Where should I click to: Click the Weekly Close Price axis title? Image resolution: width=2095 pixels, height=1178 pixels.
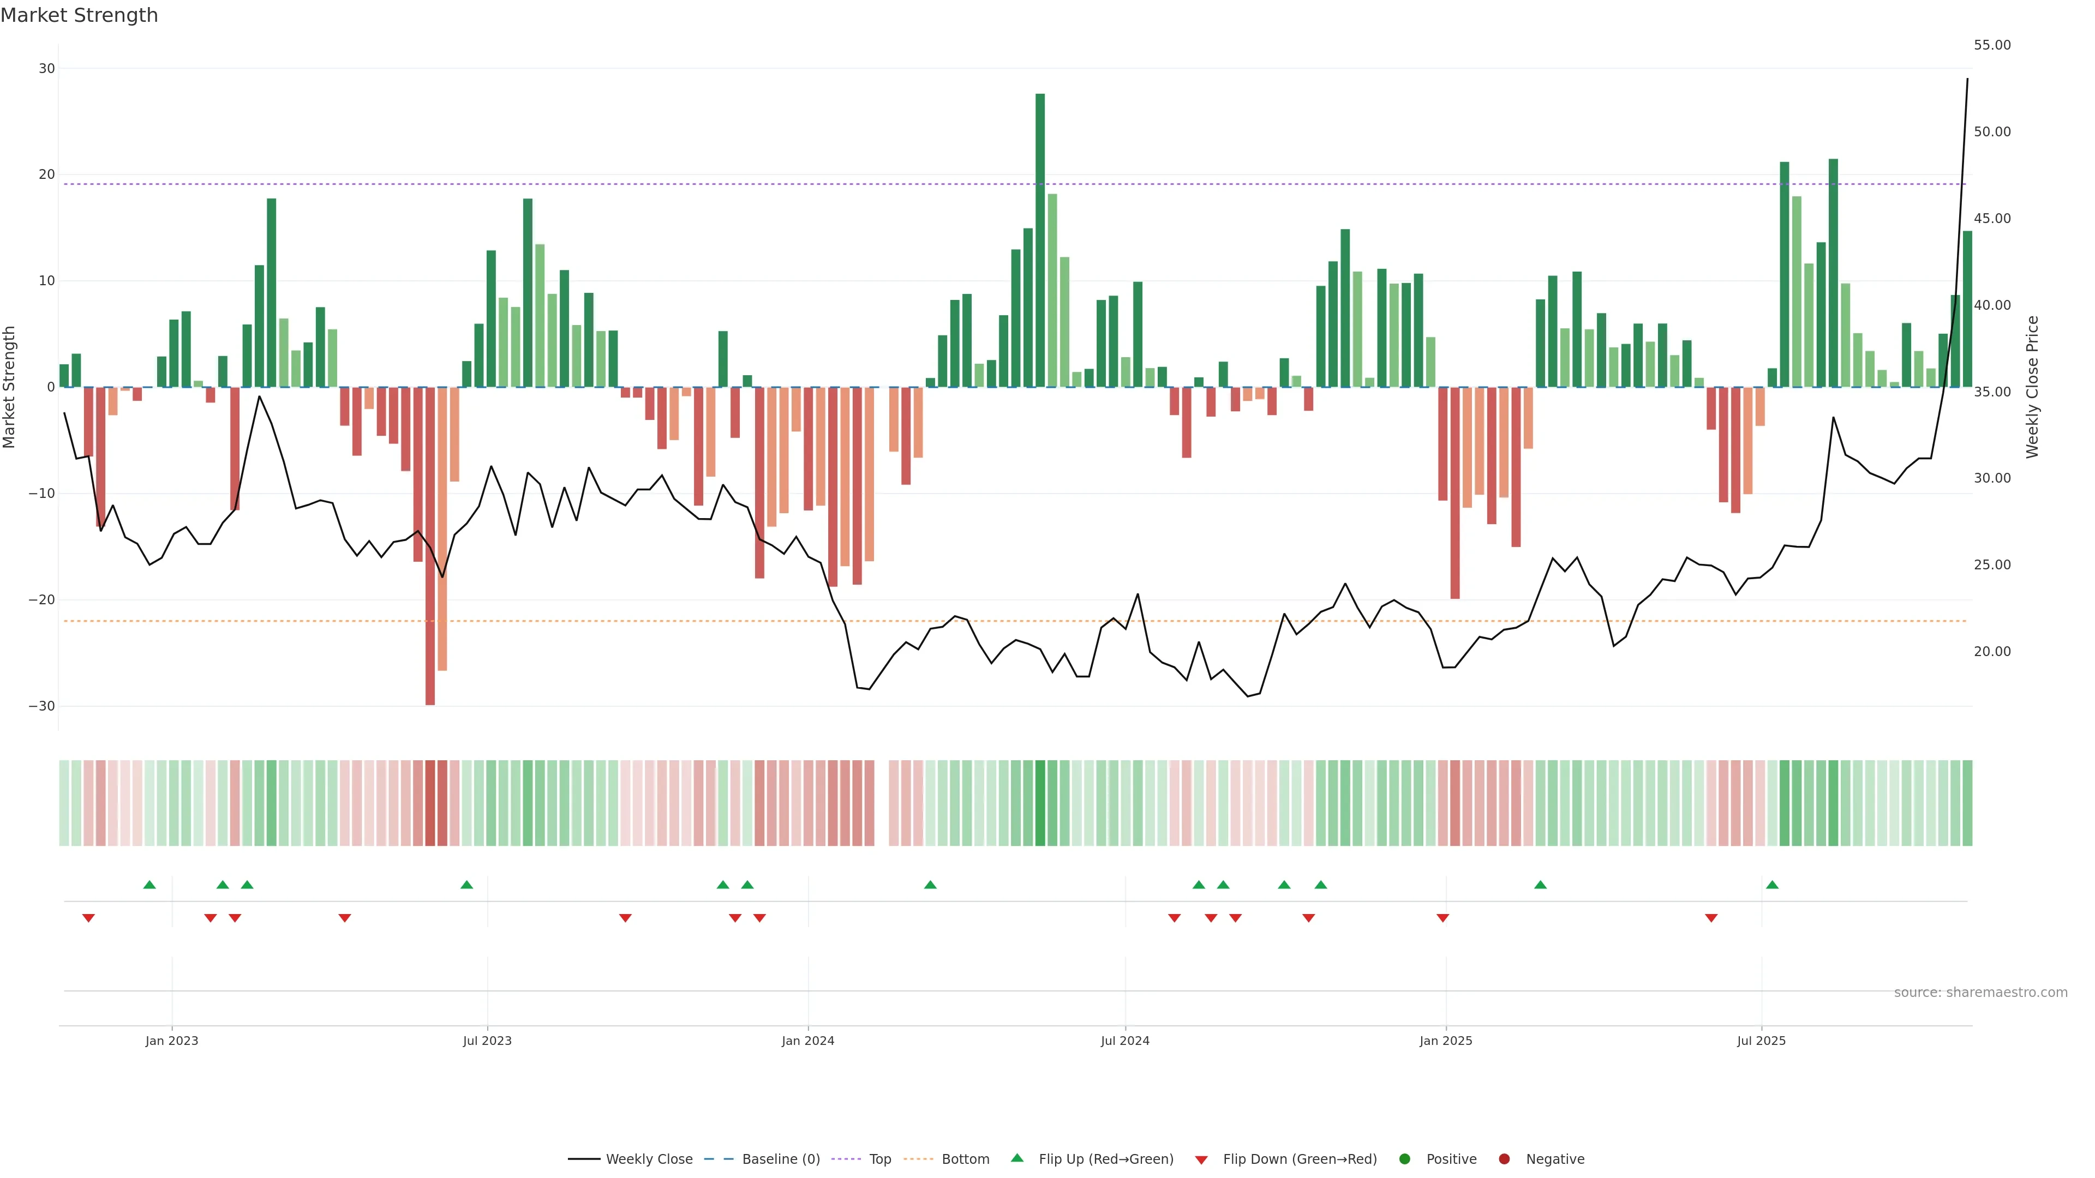tap(2032, 387)
